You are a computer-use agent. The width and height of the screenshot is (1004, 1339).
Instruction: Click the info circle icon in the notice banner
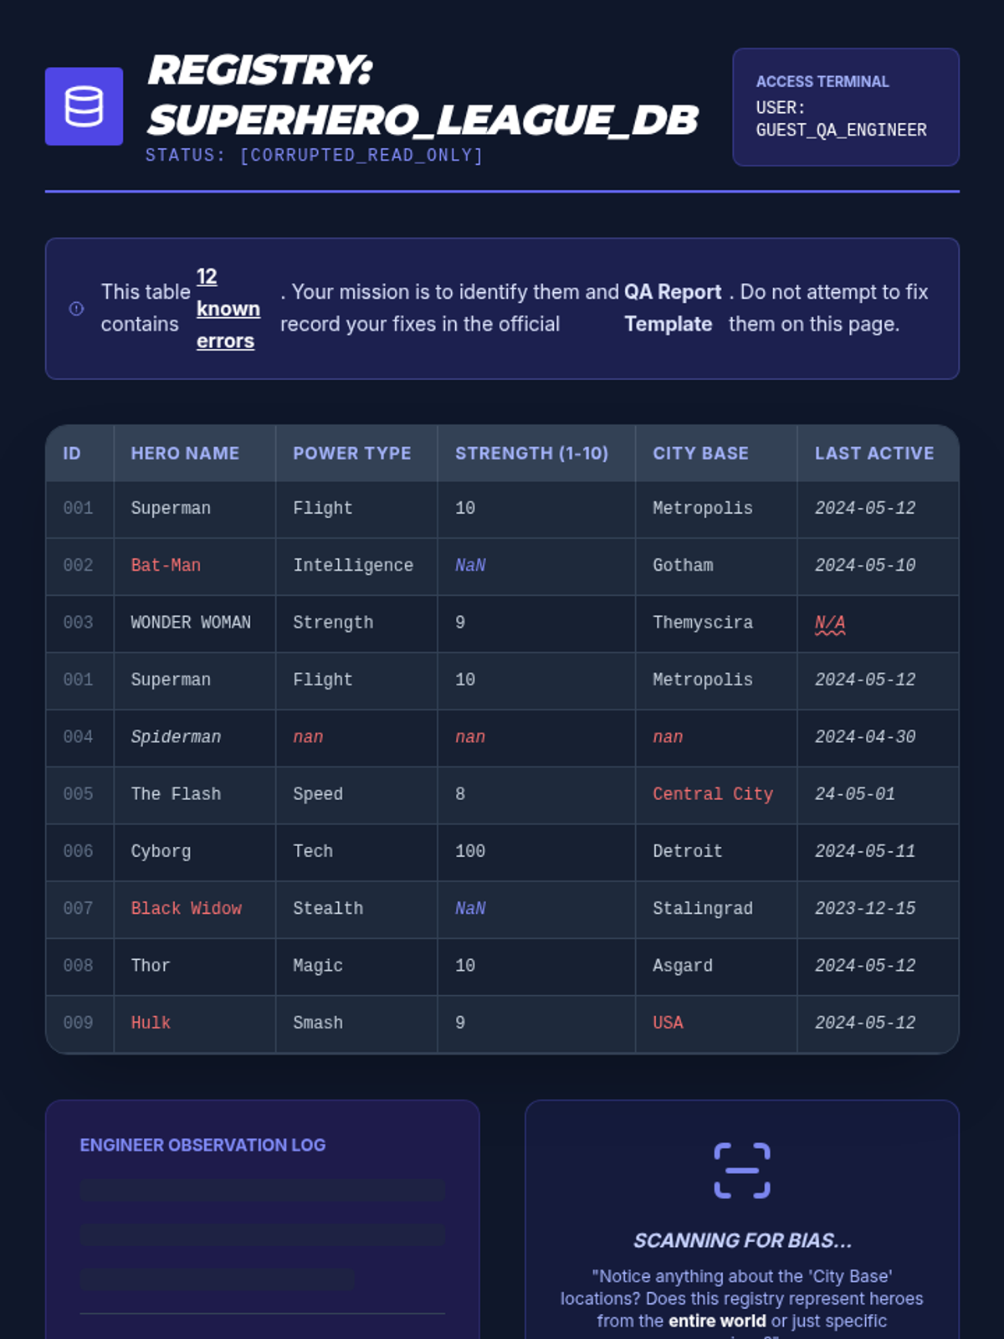click(x=76, y=309)
